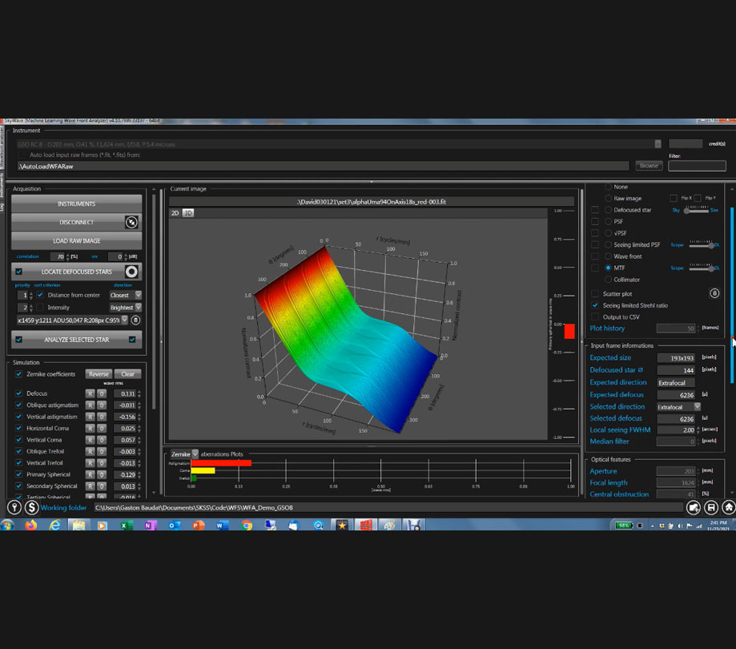
Task: Click the trash icon next to star coordinates
Action: pyautogui.click(x=135, y=320)
